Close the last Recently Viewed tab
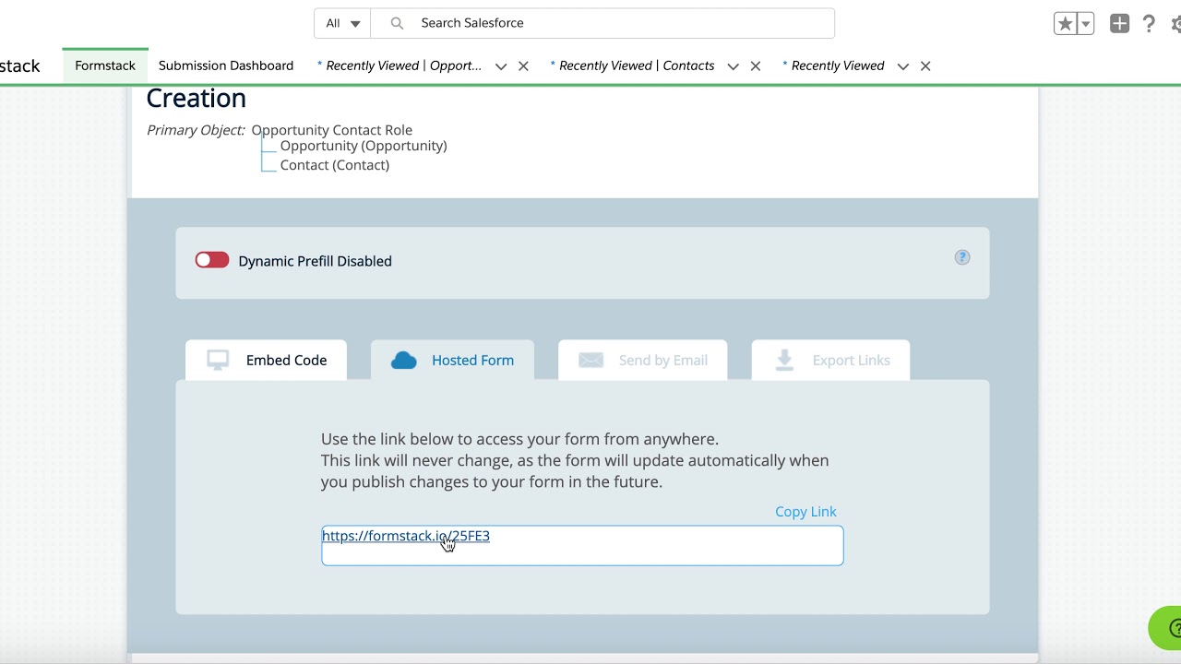Image resolution: width=1181 pixels, height=664 pixels. (925, 66)
